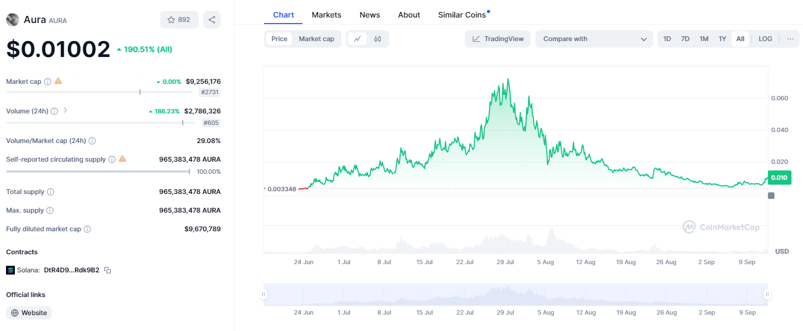Open the About tab
Image resolution: width=803 pixels, height=331 pixels.
coord(409,15)
